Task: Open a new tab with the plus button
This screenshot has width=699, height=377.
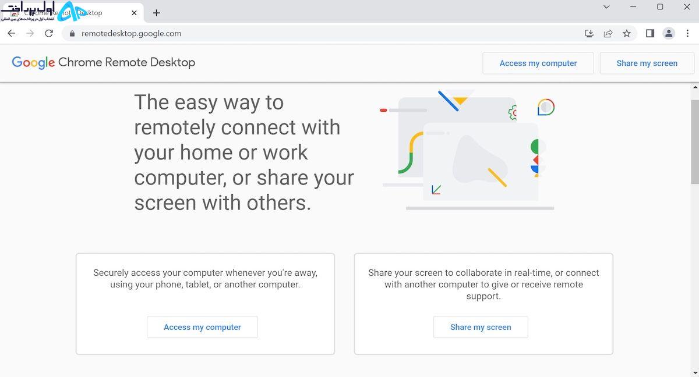Action: (x=156, y=13)
